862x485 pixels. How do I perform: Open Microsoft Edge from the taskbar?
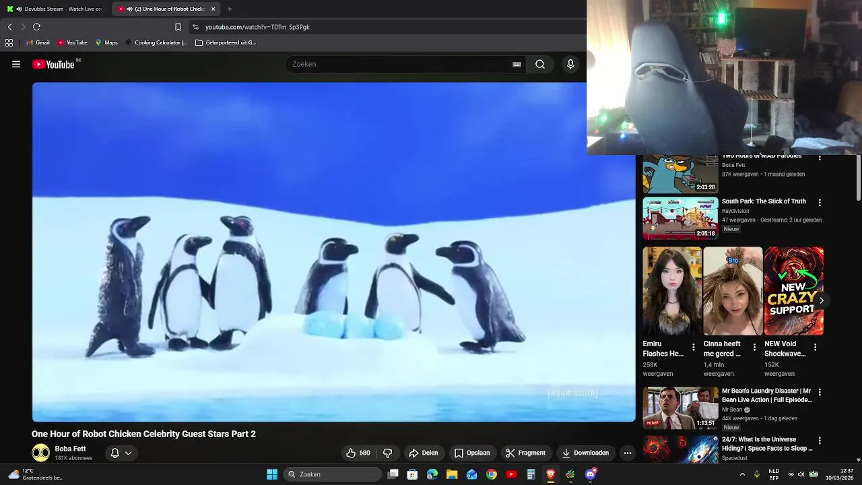coord(432,474)
